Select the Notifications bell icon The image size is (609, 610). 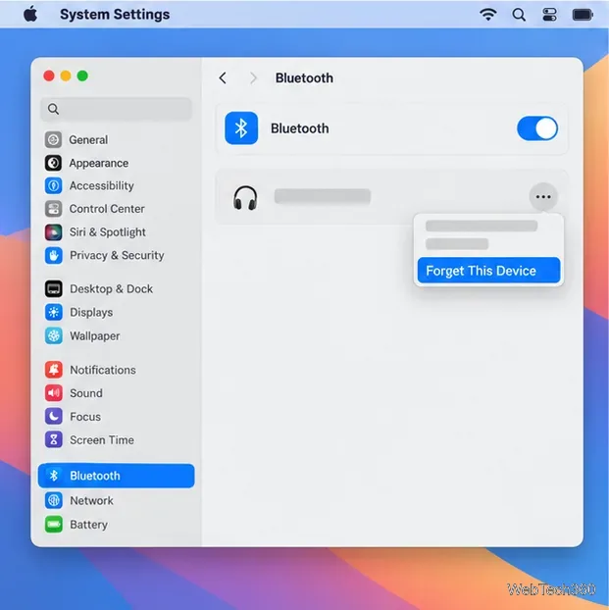pyautogui.click(x=53, y=370)
